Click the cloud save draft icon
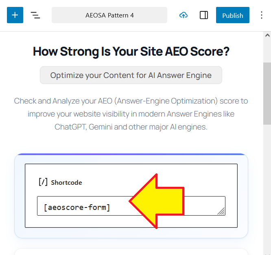271x255 pixels. pos(184,15)
